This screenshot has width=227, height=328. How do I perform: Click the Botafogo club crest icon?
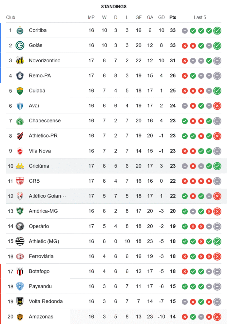[x=20, y=272]
